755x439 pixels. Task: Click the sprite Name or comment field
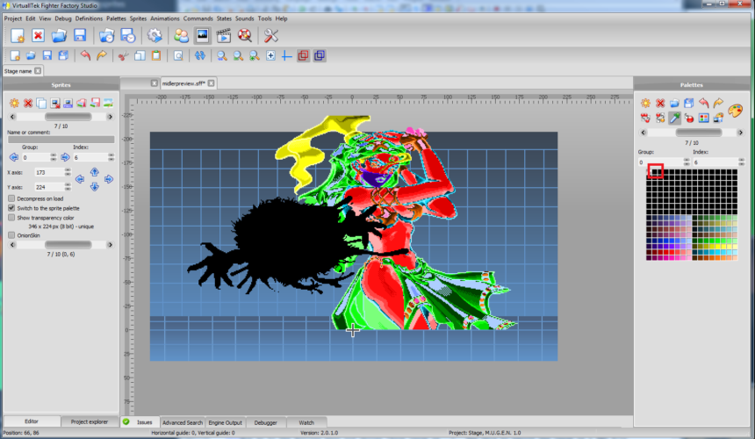point(61,139)
